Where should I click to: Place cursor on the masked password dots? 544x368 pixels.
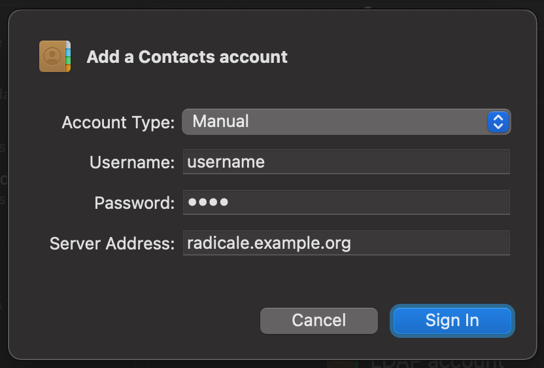point(208,202)
